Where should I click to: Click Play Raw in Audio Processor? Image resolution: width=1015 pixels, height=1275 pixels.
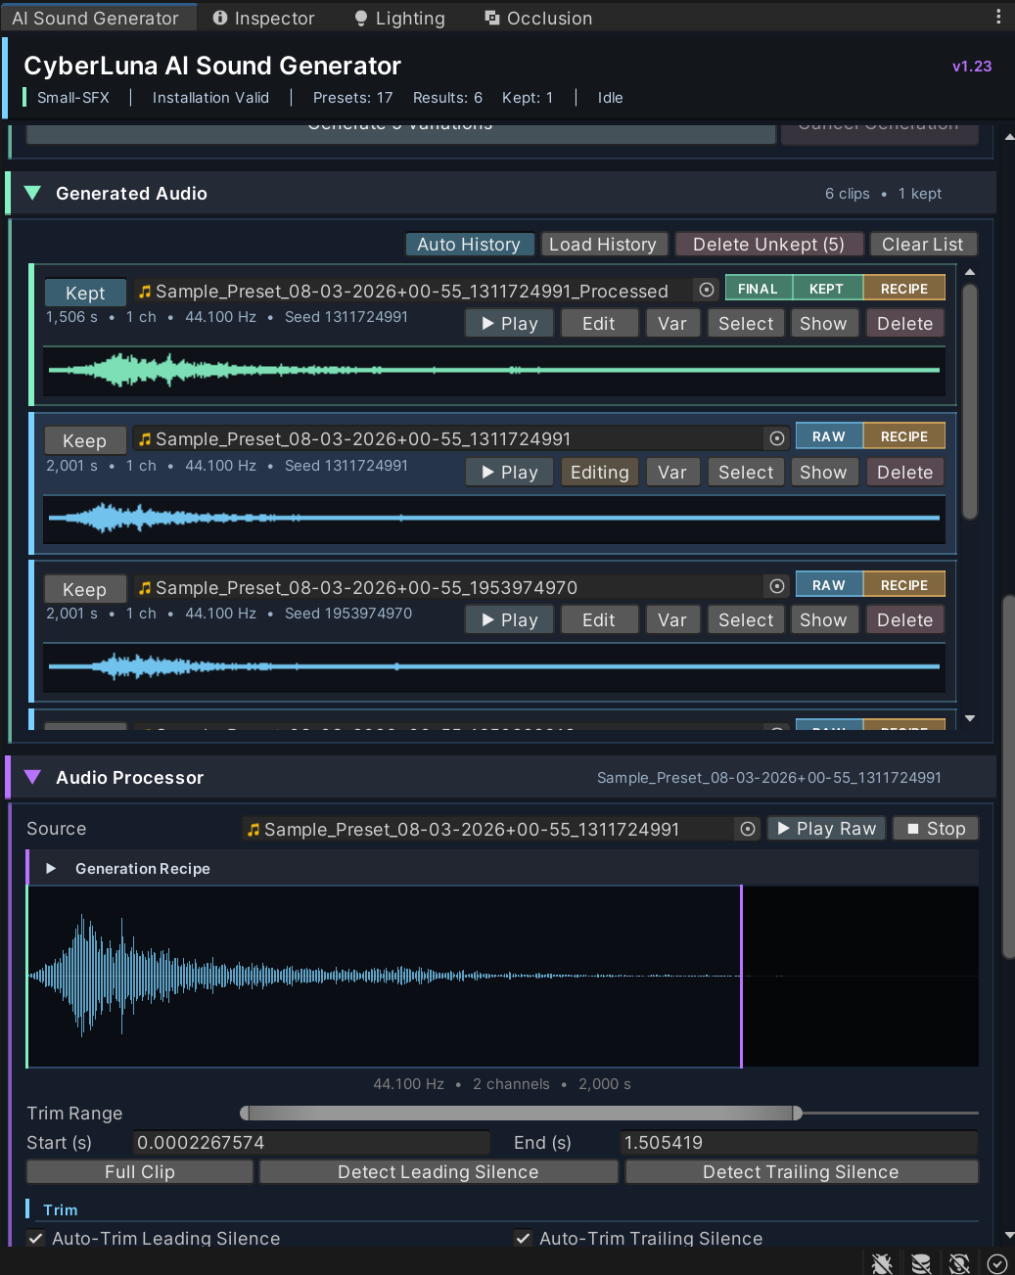[826, 828]
